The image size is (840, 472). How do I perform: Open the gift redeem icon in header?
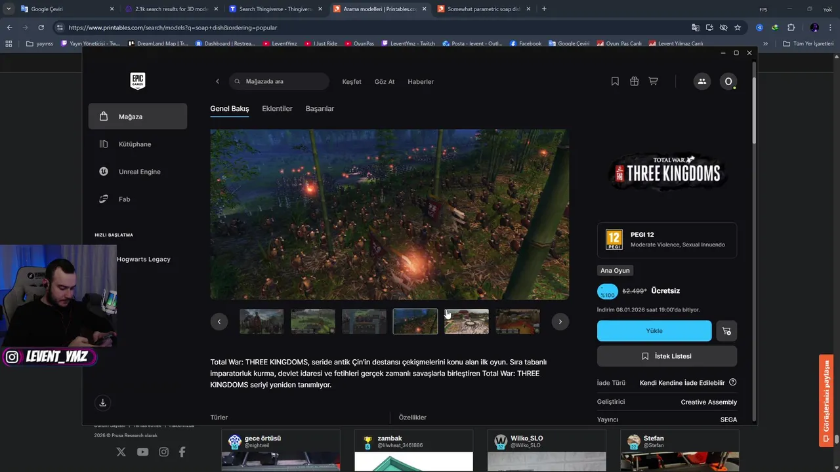click(634, 81)
